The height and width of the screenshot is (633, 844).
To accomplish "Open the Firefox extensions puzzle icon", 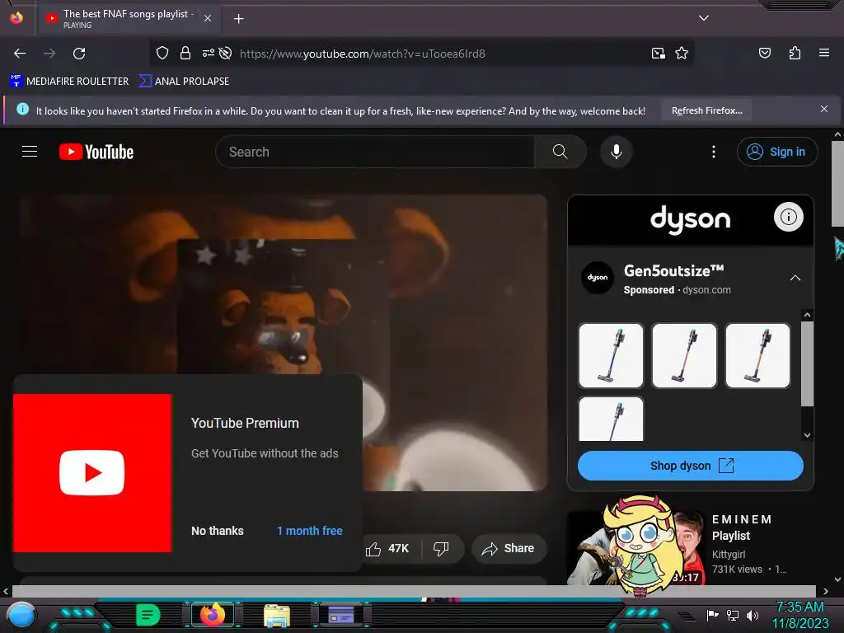I will [795, 53].
